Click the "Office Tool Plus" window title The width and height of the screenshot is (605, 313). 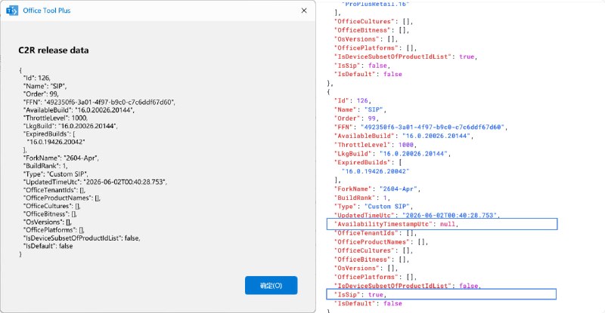47,11
